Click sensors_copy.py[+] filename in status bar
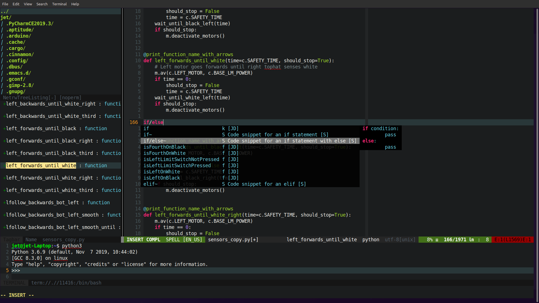This screenshot has width=539, height=303. (x=233, y=240)
